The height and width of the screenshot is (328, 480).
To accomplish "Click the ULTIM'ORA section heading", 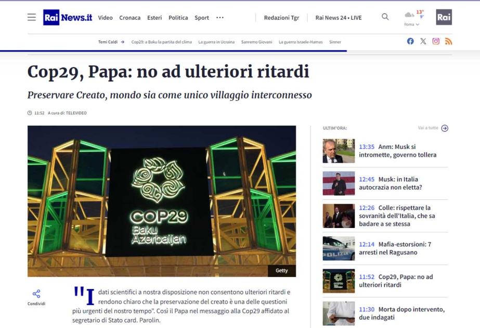I will pos(335,128).
